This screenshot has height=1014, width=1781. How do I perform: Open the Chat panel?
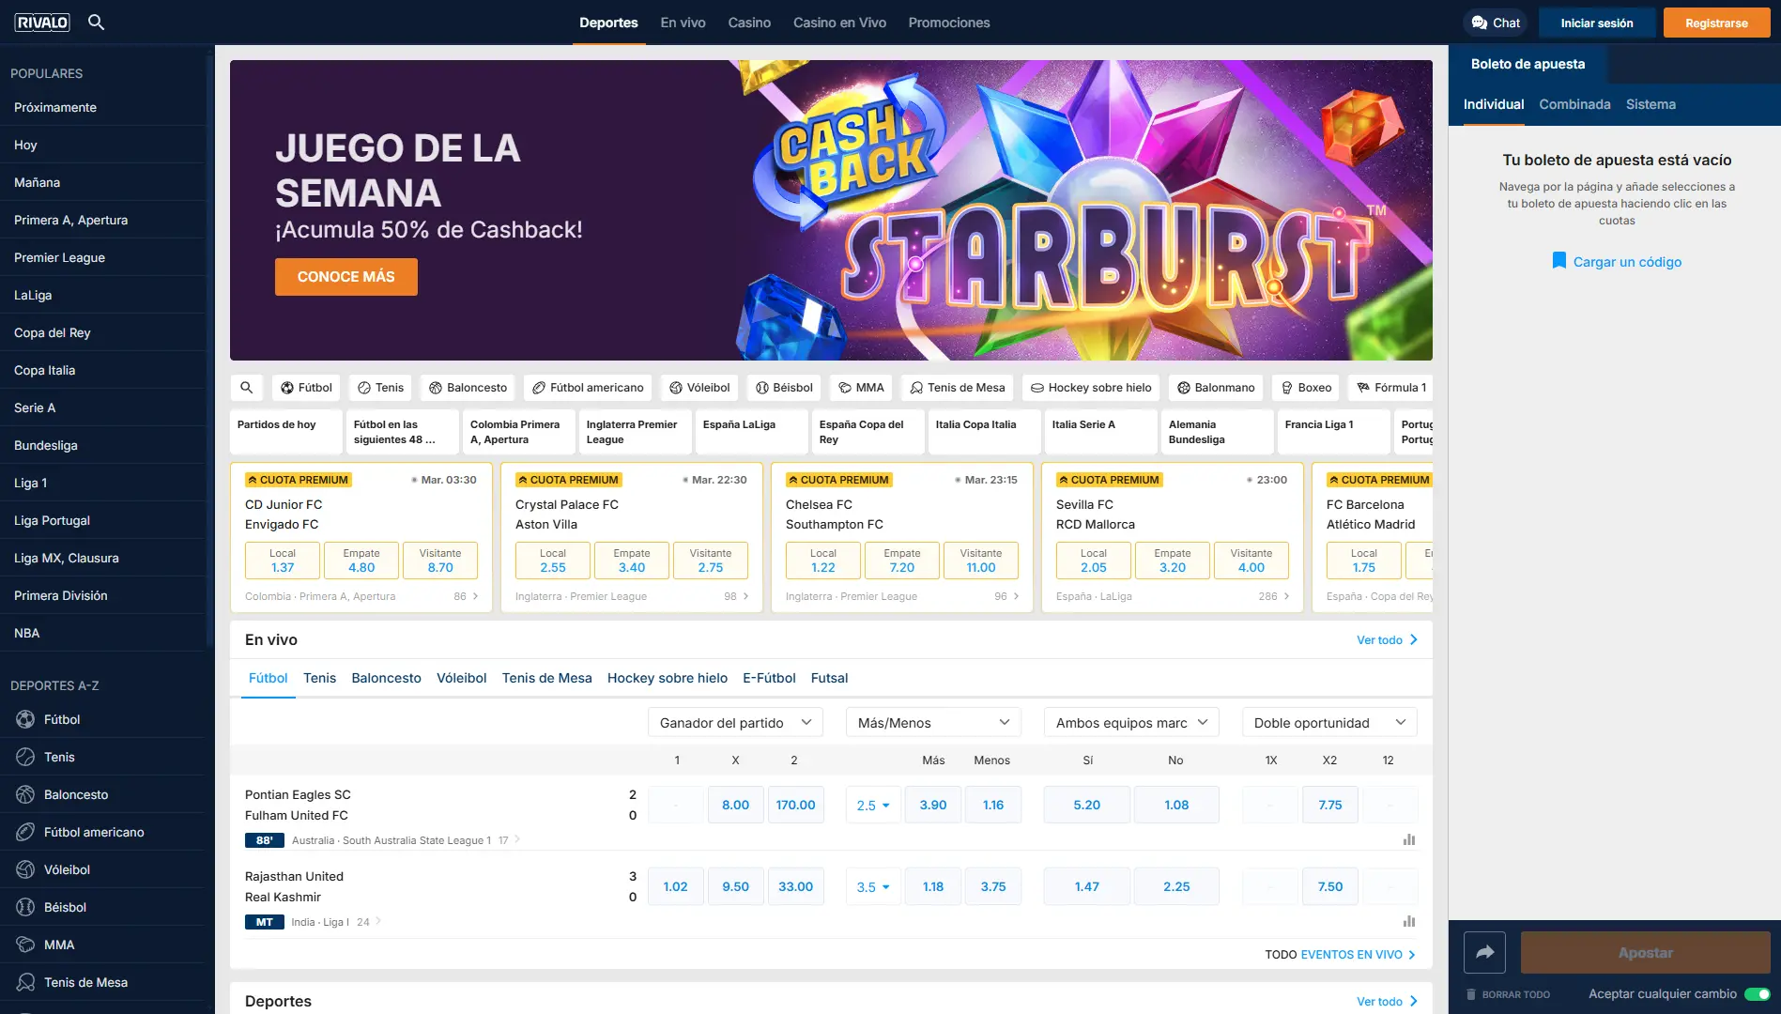(x=1495, y=22)
